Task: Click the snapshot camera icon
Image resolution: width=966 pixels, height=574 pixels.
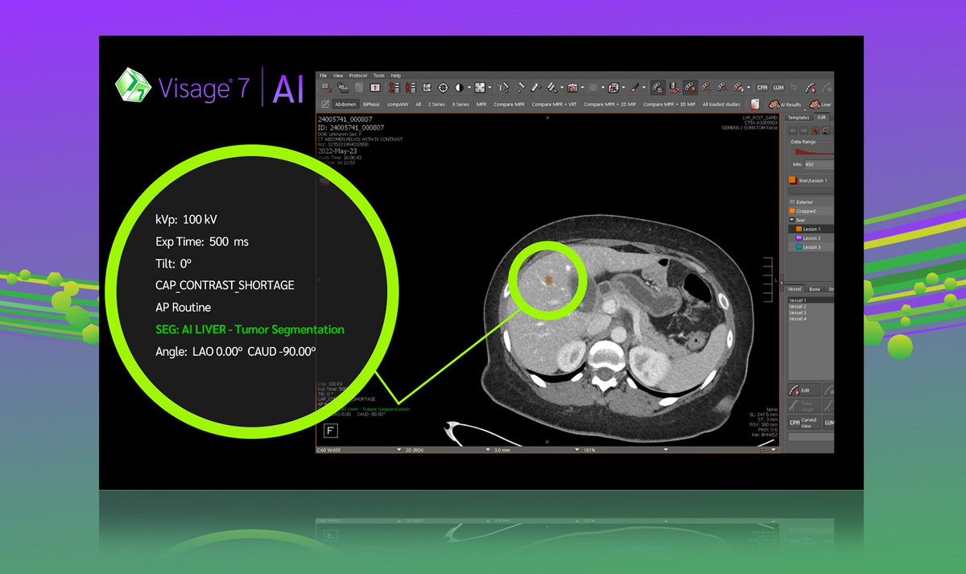Action: pos(574,88)
